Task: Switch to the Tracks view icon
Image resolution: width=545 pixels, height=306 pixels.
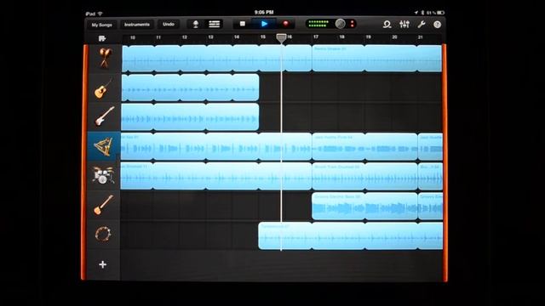Action: 214,24
